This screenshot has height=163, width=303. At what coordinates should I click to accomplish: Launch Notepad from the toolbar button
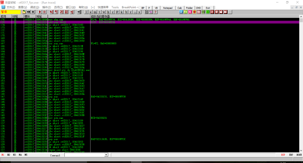click(x=168, y=8)
